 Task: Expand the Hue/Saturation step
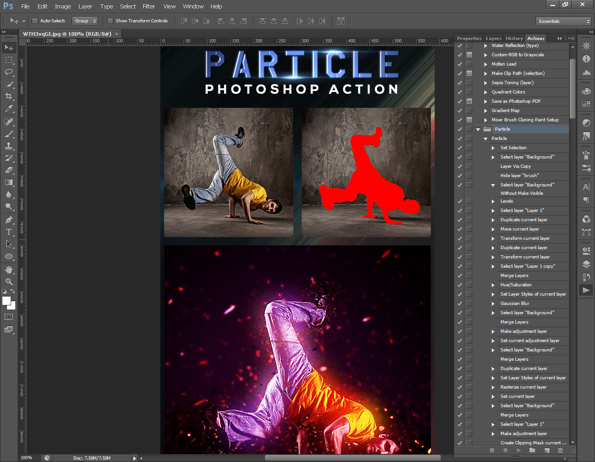(493, 285)
